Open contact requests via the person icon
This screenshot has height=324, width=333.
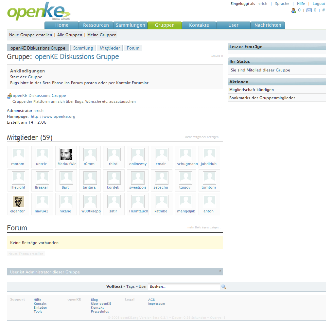(293, 10)
